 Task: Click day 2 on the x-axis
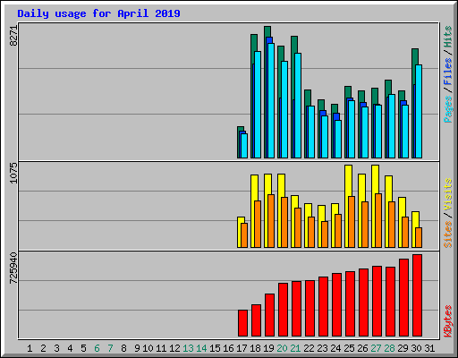43,348
